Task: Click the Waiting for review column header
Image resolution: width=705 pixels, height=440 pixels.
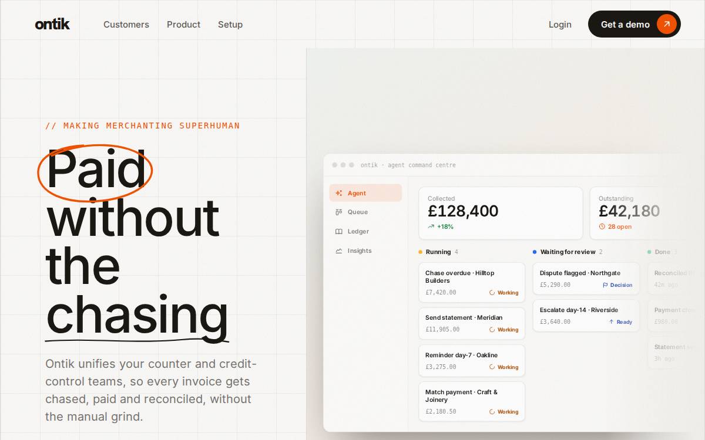Action: point(568,252)
